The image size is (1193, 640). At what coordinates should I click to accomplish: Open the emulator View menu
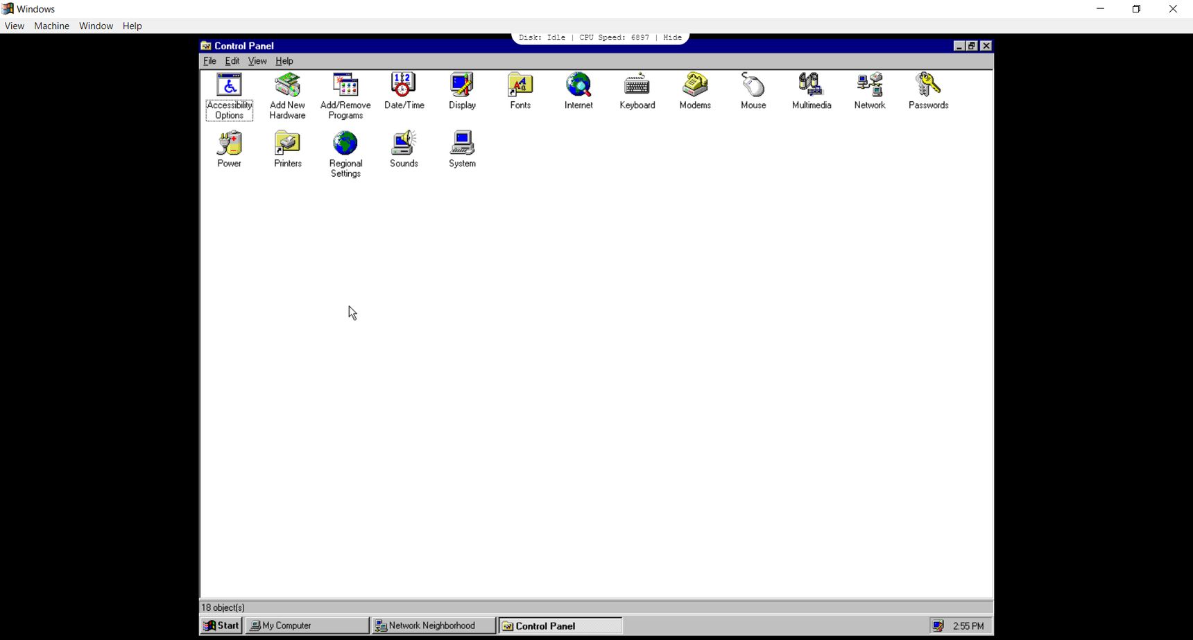pos(15,26)
